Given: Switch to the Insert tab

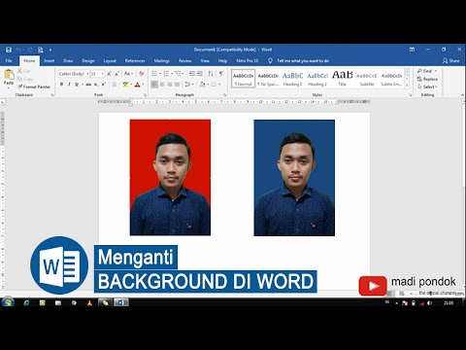Looking at the screenshot, I should pyautogui.click(x=50, y=60).
